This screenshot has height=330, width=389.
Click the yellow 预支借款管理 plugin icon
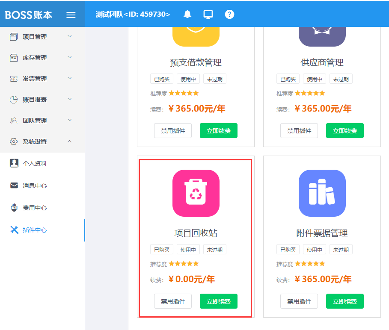(196, 37)
